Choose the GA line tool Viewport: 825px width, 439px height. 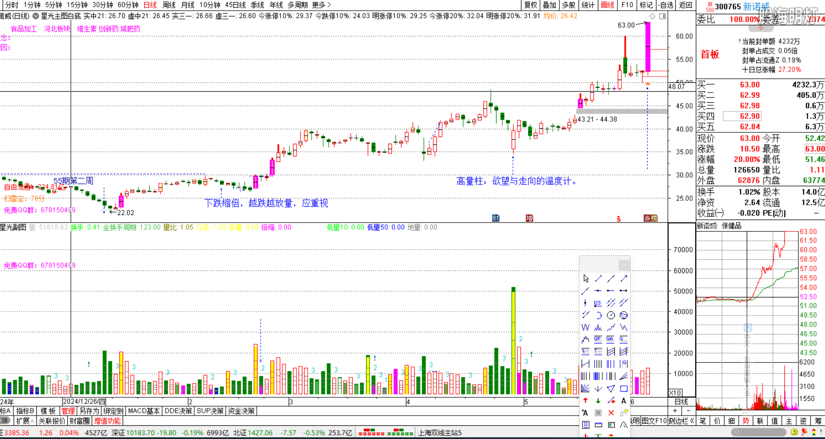(610, 339)
